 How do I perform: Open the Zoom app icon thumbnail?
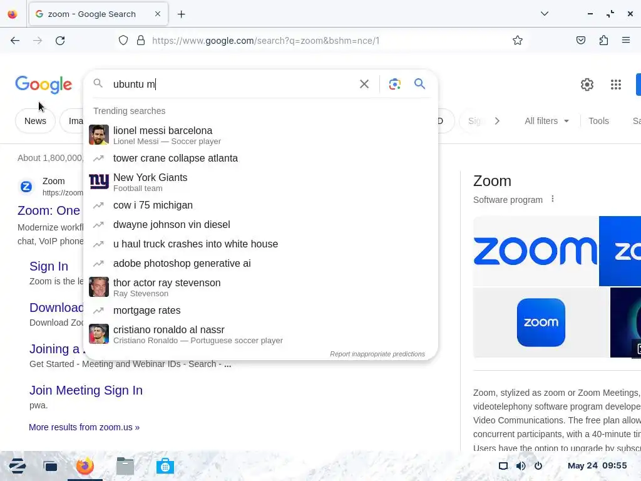point(541,323)
